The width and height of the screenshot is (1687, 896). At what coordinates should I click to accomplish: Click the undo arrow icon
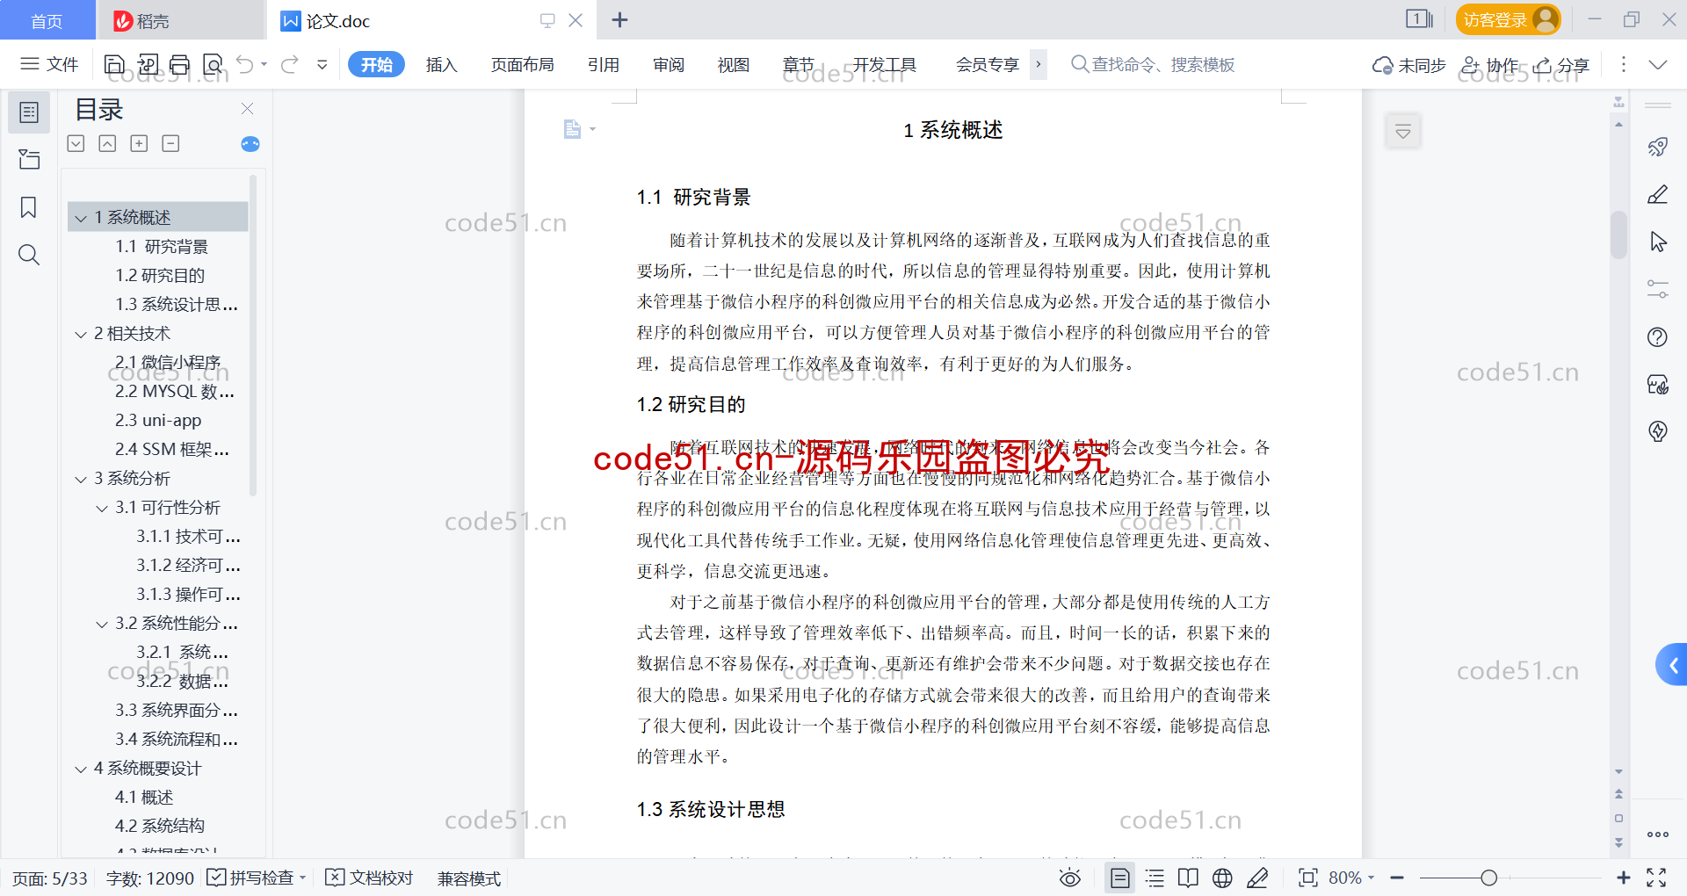pyautogui.click(x=245, y=64)
